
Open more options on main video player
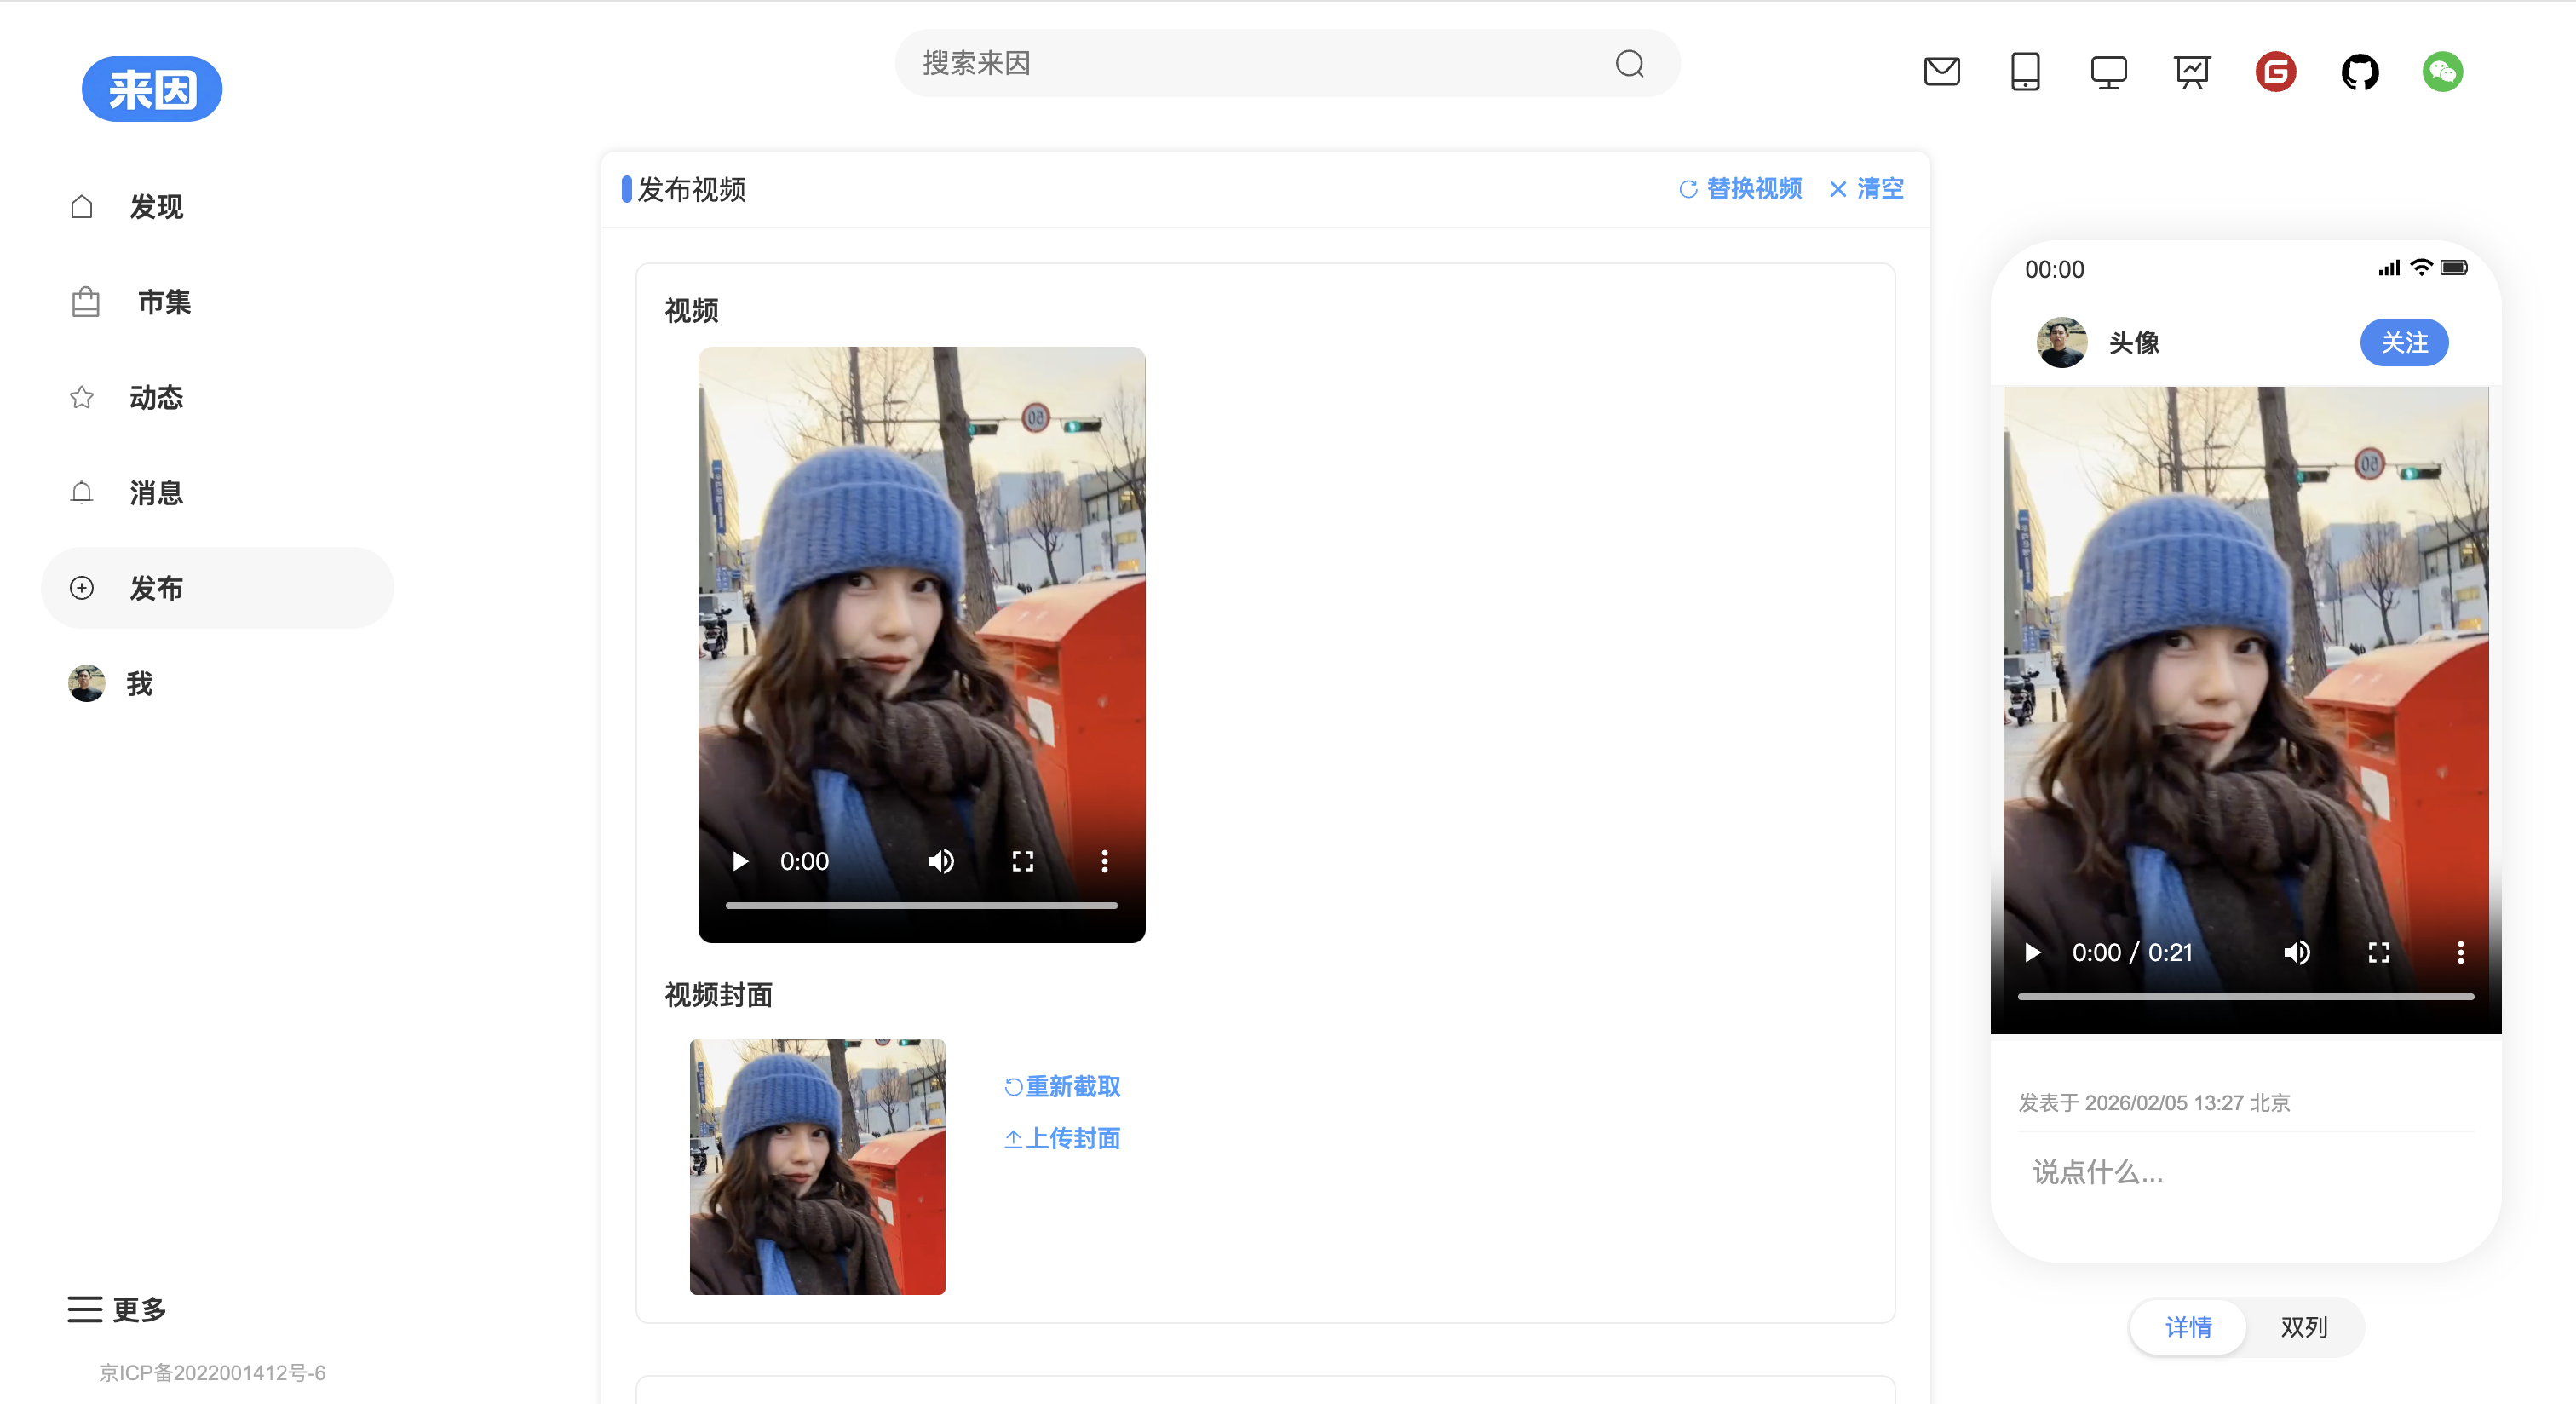(x=1104, y=861)
